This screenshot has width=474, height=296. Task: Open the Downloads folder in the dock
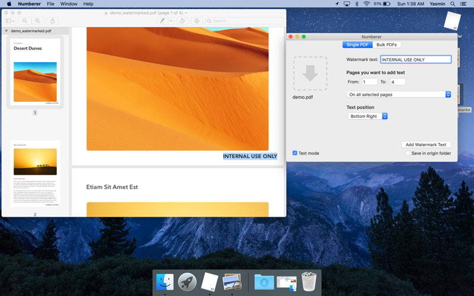point(264,282)
